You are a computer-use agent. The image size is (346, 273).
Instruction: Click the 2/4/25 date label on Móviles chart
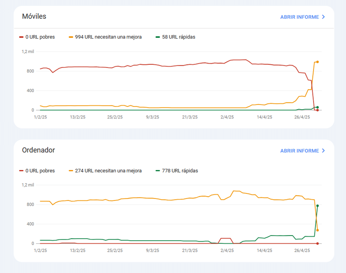[227, 117]
